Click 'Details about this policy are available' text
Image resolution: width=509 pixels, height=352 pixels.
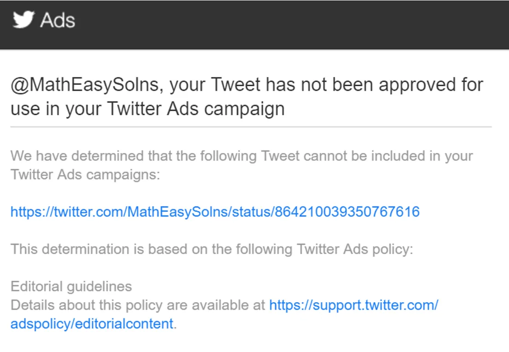coord(138,305)
